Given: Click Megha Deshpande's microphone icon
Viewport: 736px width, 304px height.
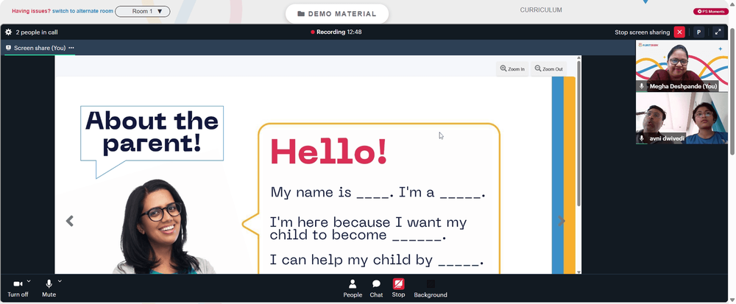Looking at the screenshot, I should pyautogui.click(x=642, y=86).
